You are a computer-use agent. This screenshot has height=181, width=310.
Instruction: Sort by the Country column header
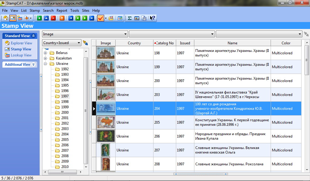click(134, 43)
